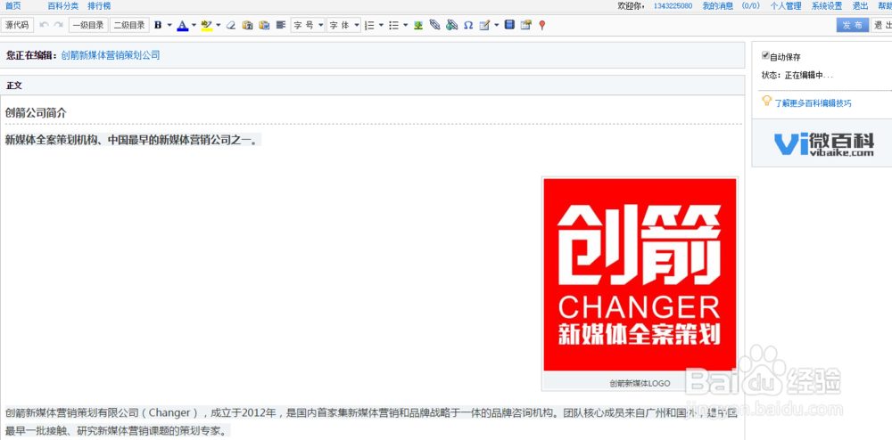Click paragraph starting 创箭新媒体营销策划有限公司
Image resolution: width=892 pixels, height=440 pixels.
(371, 421)
